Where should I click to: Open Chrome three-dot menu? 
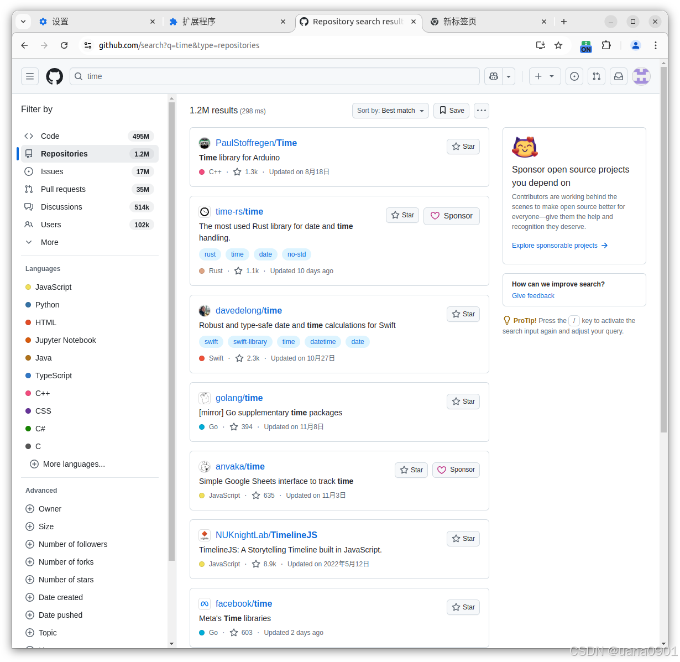click(x=656, y=45)
